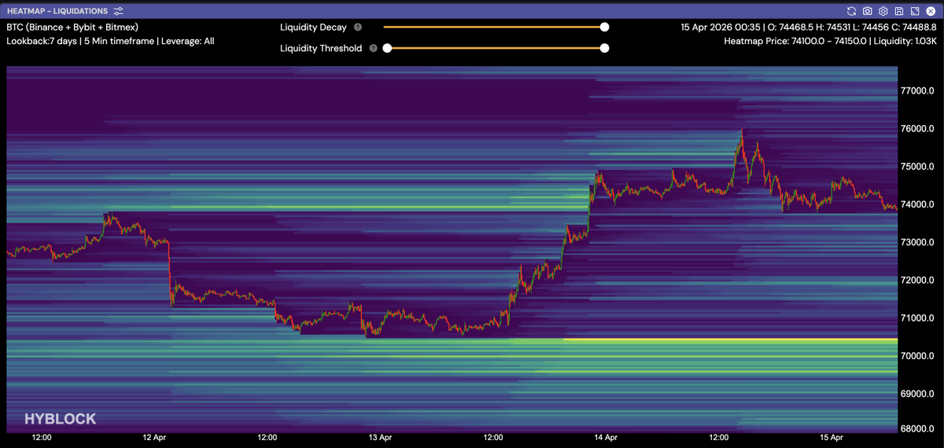Click the 'Heatmap Price: 74100.0 - 74150.0' readout
Viewport: 944px width, 448px height.
coord(795,41)
